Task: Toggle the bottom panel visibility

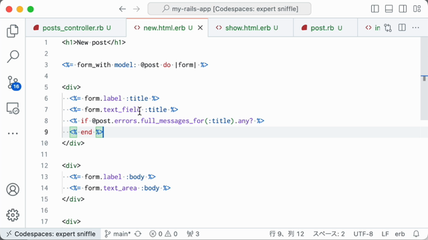Action: coord(389,9)
